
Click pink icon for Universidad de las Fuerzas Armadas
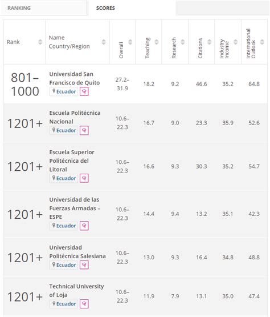click(84, 226)
